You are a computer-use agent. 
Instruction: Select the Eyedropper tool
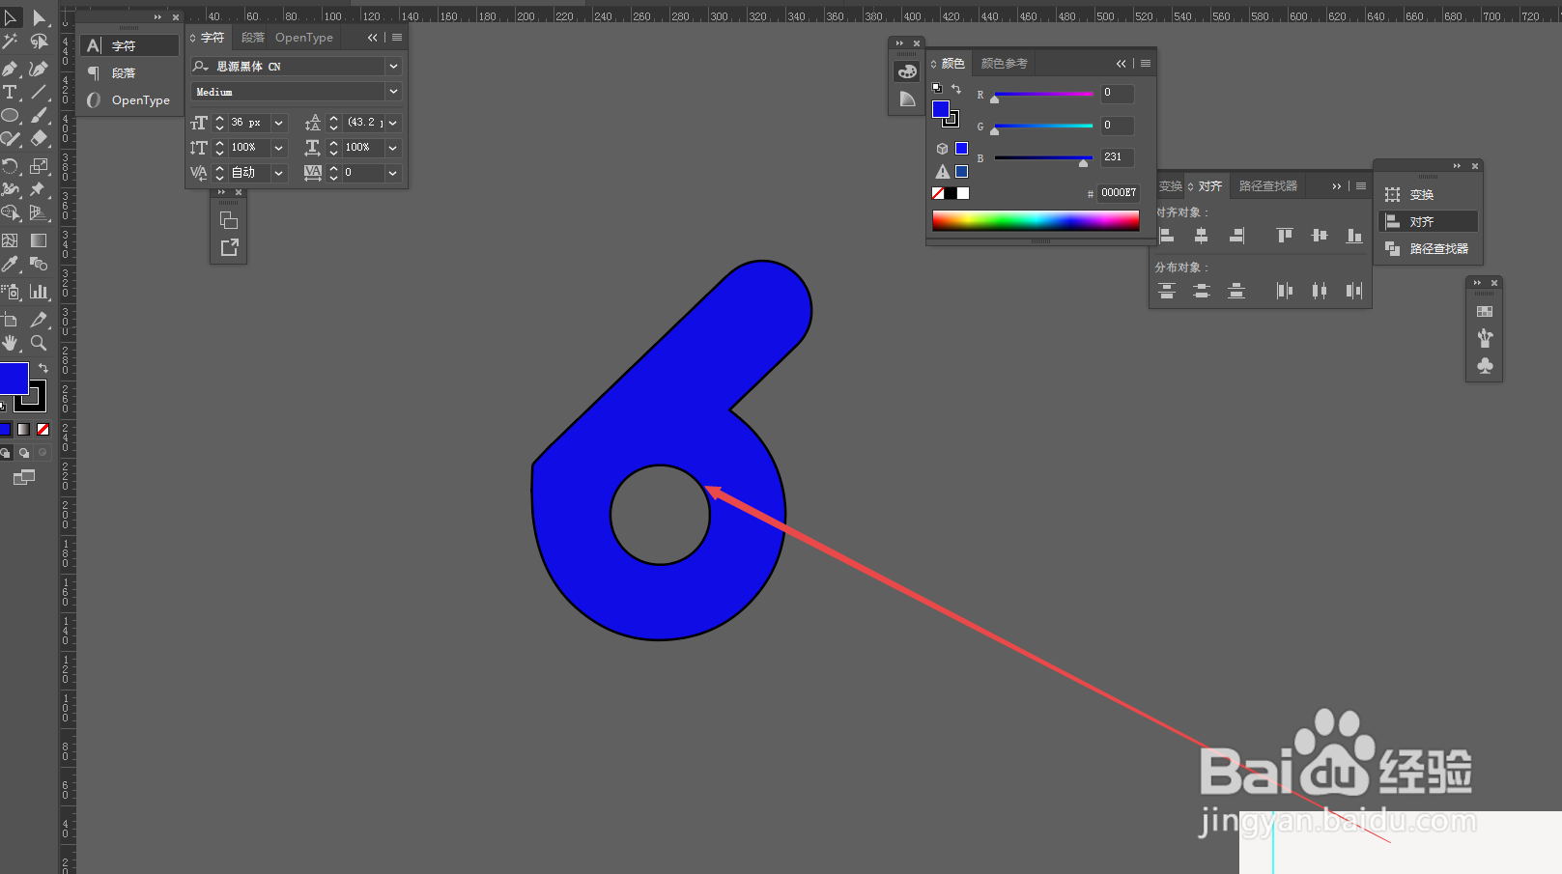point(11,264)
